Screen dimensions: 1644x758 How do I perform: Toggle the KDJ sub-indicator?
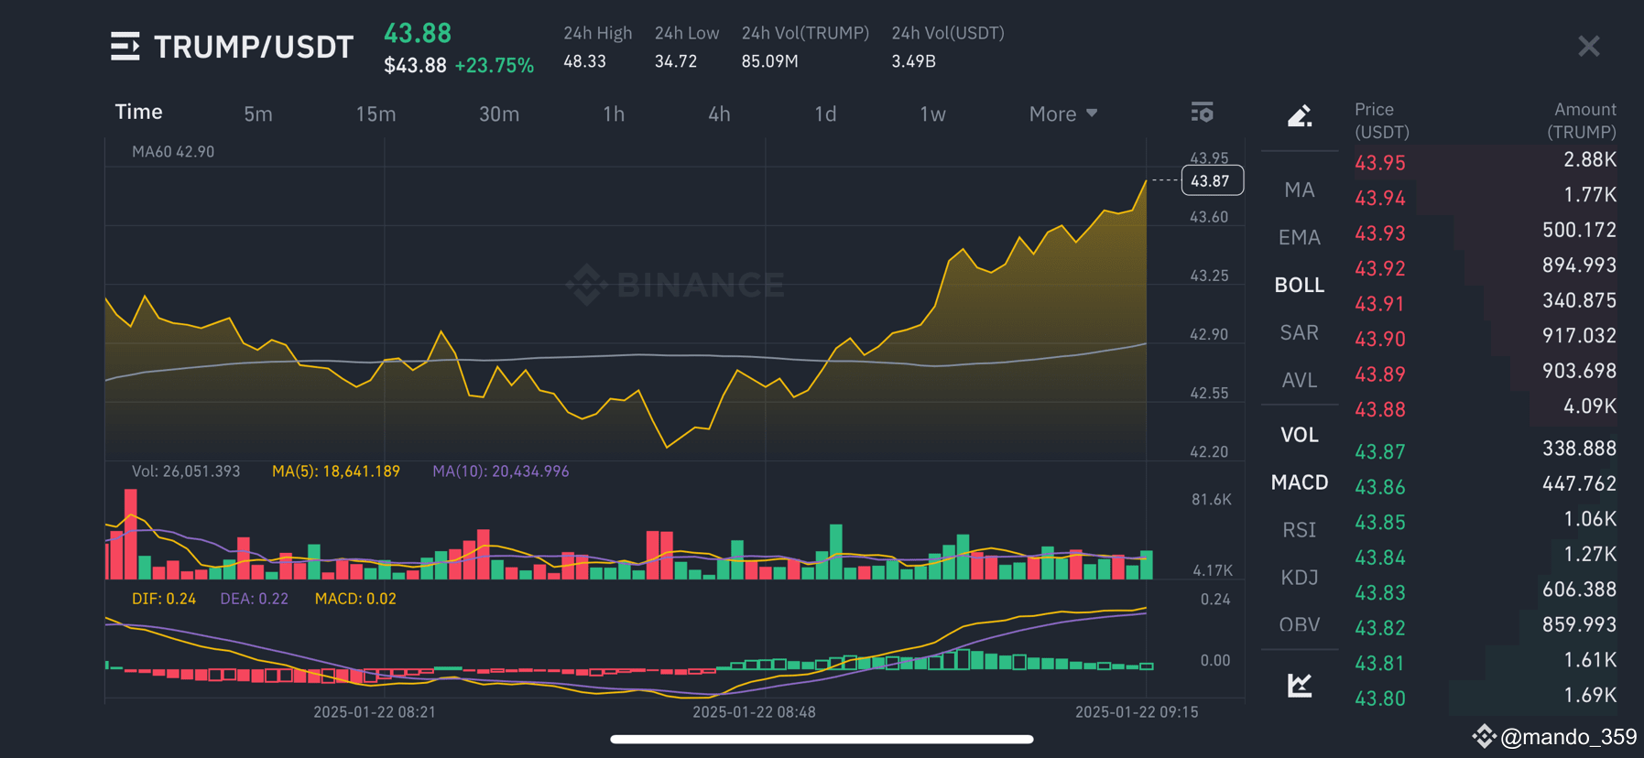point(1300,578)
